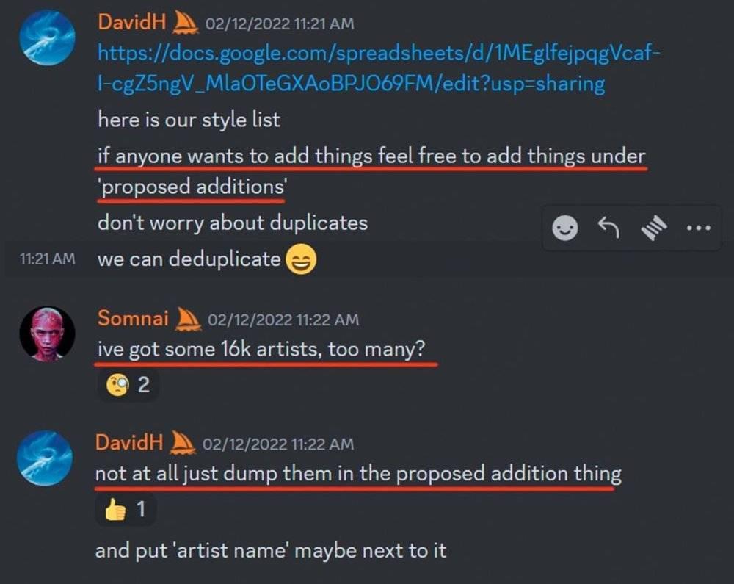Click the sailboat badge next to top DavidH
The image size is (734, 584).
[x=186, y=24]
